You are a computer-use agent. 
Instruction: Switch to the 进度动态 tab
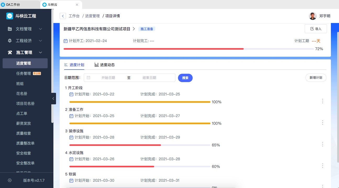tap(105, 65)
